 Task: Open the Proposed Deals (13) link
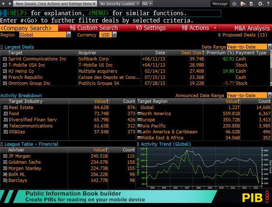[x=242, y=35]
